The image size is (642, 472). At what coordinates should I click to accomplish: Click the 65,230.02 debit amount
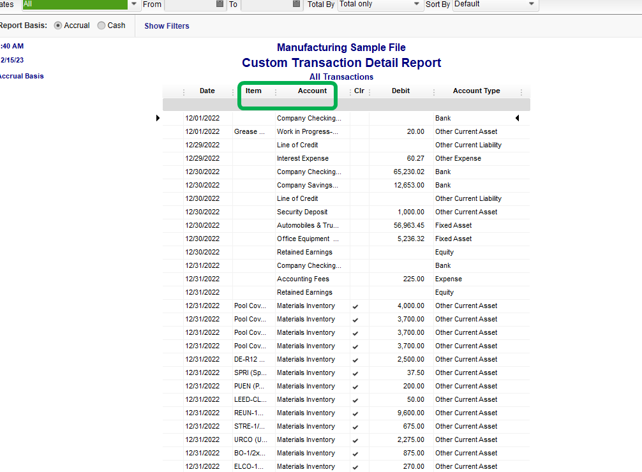(409, 172)
